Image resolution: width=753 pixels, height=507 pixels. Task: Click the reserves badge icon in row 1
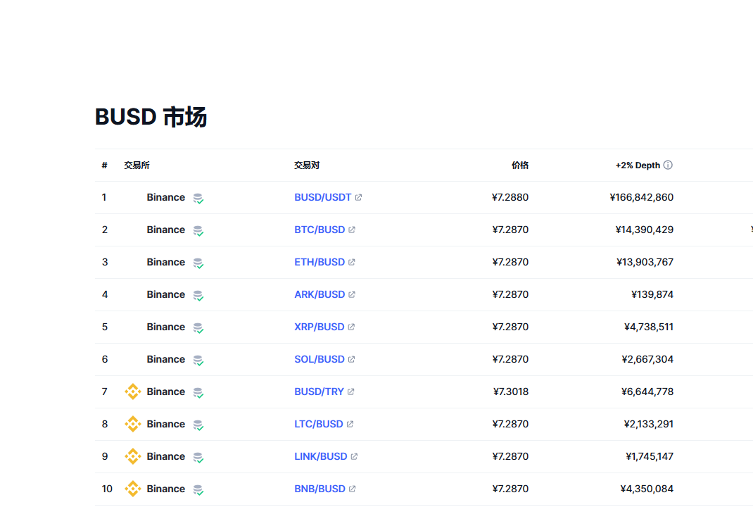pos(198,198)
